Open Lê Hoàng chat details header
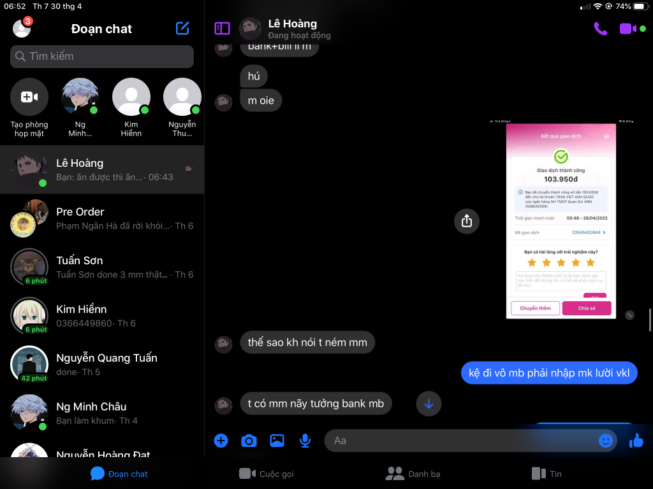Viewport: 653px width, 489px height. point(292,29)
